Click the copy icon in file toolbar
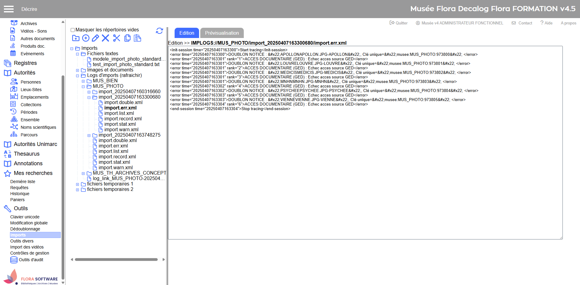580x285 pixels. pos(127,38)
